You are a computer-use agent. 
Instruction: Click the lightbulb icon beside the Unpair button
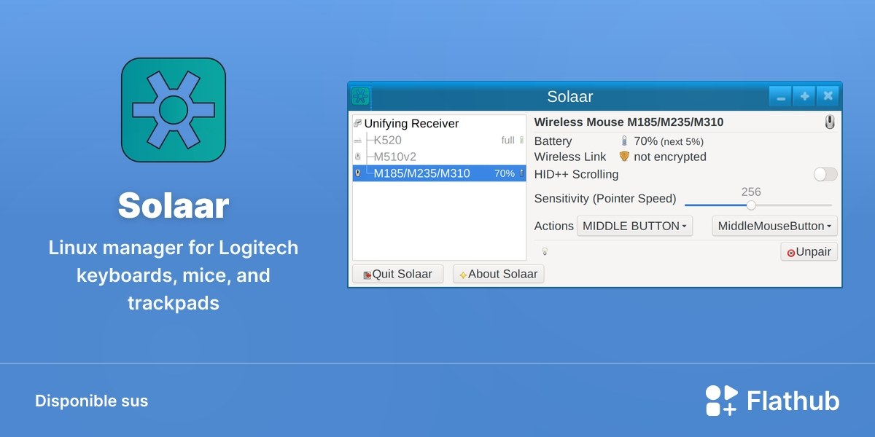(x=544, y=251)
